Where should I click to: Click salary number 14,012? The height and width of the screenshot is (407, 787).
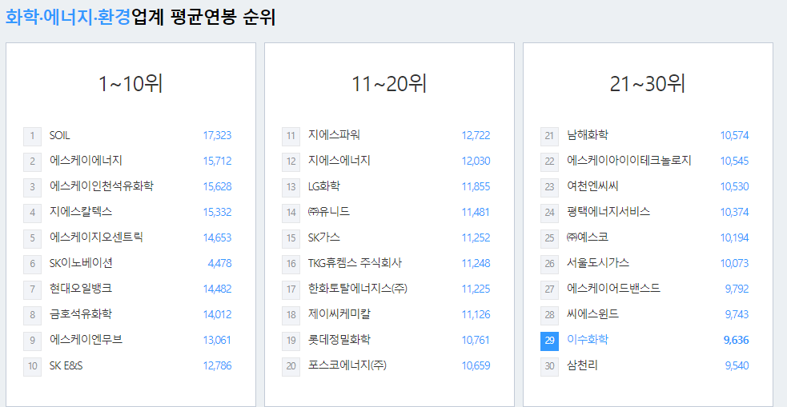click(217, 314)
